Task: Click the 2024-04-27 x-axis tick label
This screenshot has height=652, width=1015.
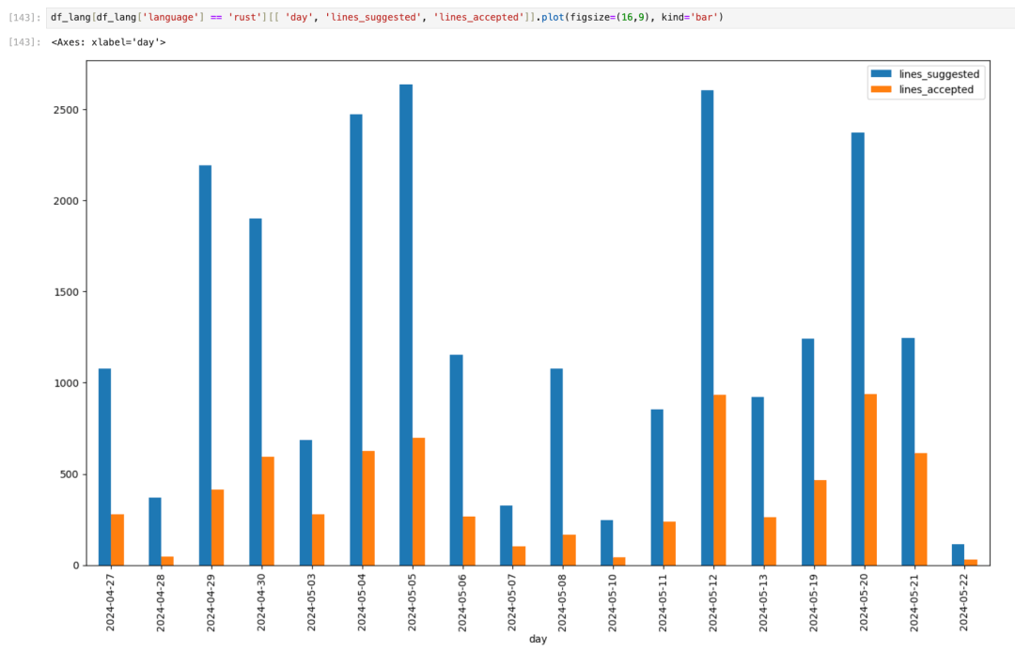Action: pos(111,602)
